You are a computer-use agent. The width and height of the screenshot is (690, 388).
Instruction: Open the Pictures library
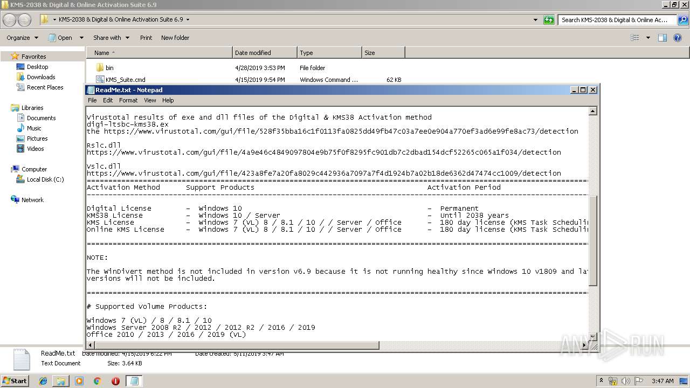37,138
